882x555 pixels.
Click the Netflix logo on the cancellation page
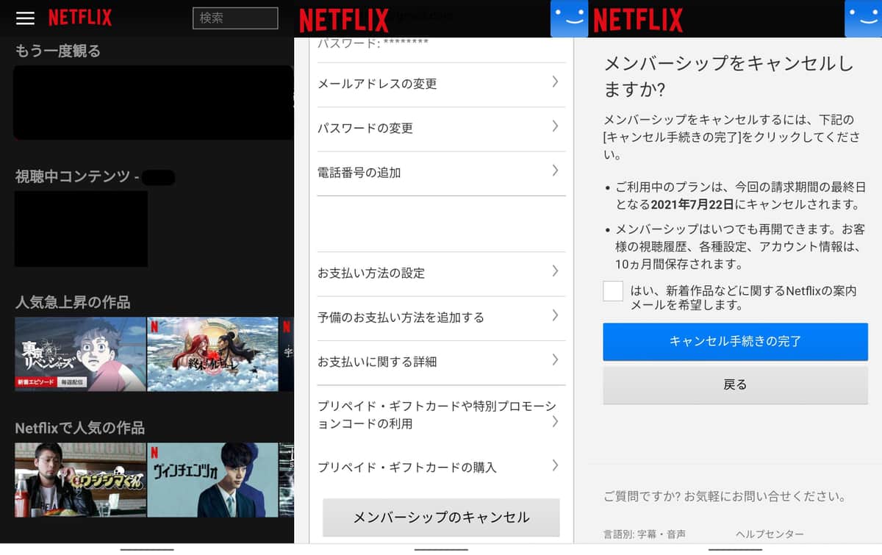[637, 20]
